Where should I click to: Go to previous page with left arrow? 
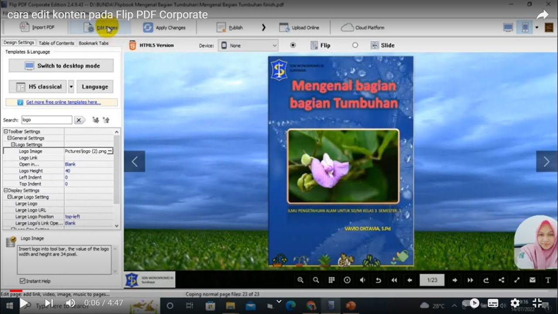134,161
